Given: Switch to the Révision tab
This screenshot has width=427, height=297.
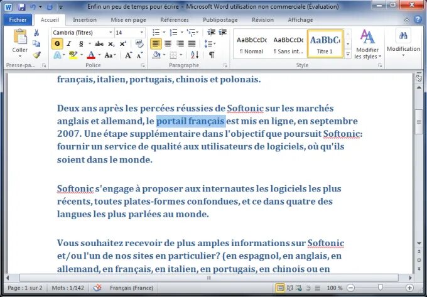Looking at the screenshot, I should [262, 20].
